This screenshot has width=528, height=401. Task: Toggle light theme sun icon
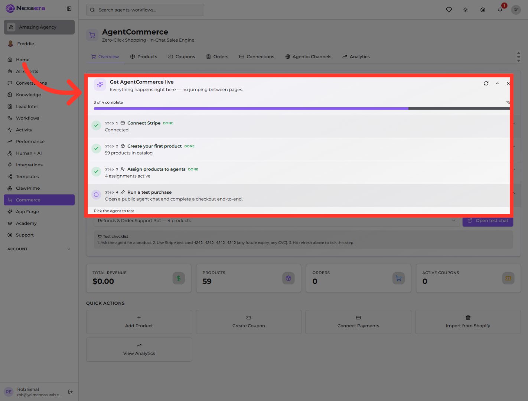pos(466,10)
